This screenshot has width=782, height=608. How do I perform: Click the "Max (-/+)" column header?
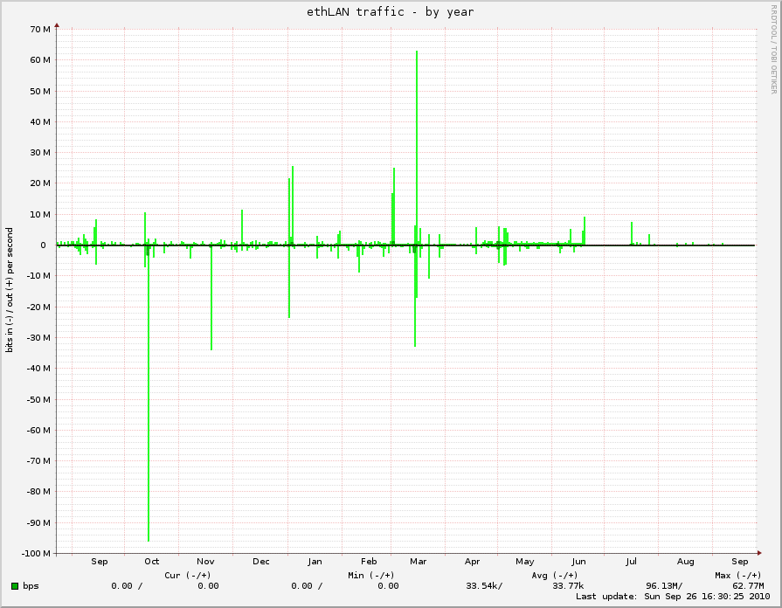738,575
